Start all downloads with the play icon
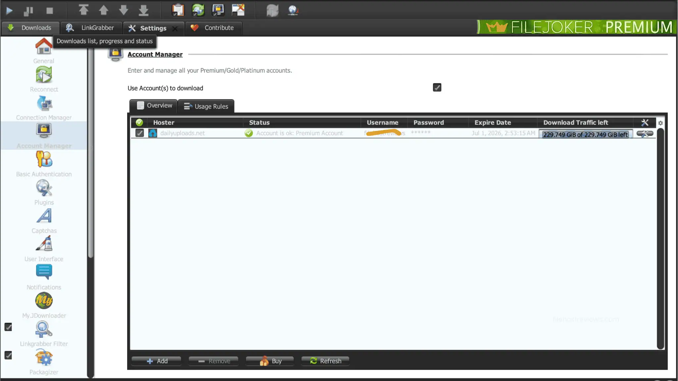The width and height of the screenshot is (678, 381). click(9, 11)
